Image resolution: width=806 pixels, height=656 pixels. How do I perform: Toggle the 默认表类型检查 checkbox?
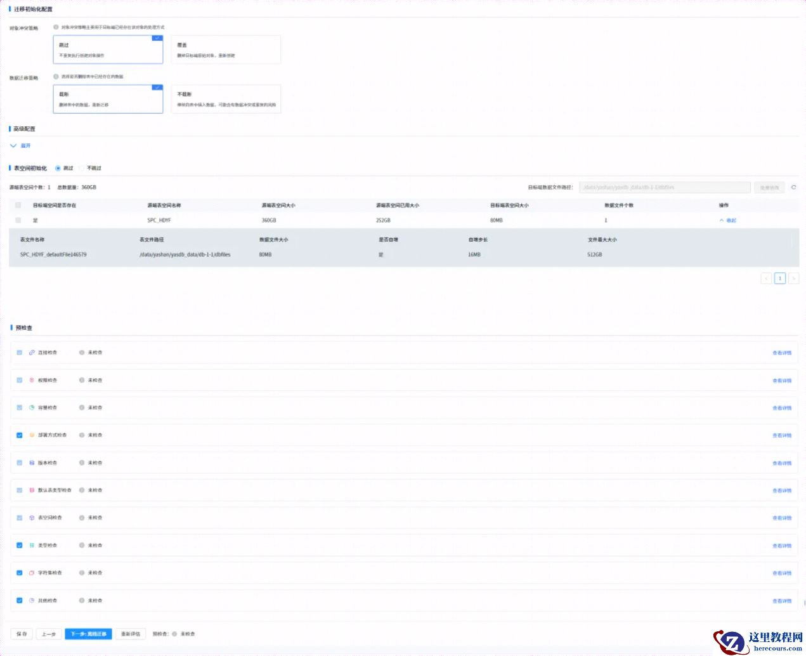tap(19, 490)
